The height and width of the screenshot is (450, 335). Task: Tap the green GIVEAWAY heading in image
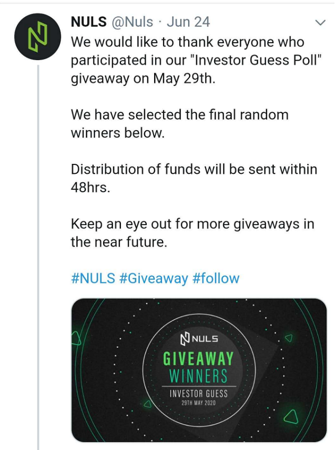(x=198, y=359)
